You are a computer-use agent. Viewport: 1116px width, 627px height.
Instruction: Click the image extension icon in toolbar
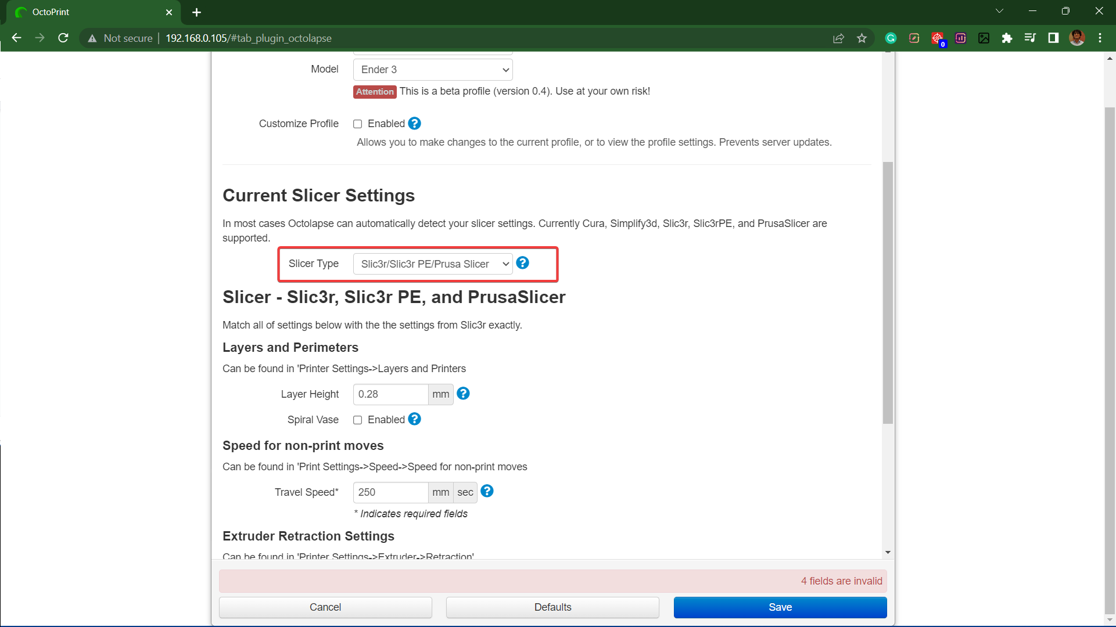(x=984, y=38)
